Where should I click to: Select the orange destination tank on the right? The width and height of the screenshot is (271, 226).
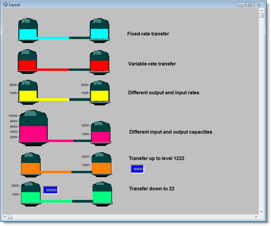click(x=102, y=164)
